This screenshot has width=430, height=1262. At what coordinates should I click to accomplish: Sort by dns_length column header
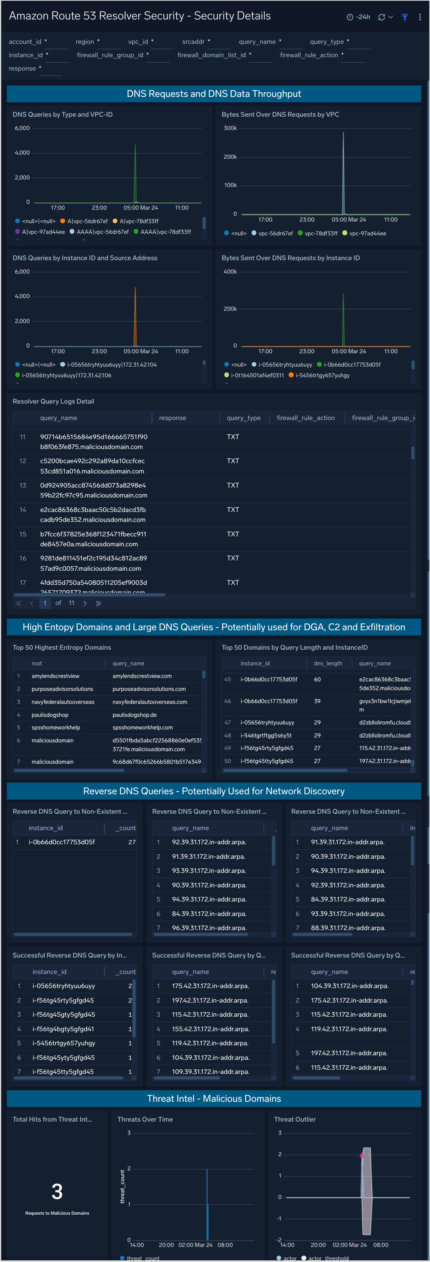[328, 663]
